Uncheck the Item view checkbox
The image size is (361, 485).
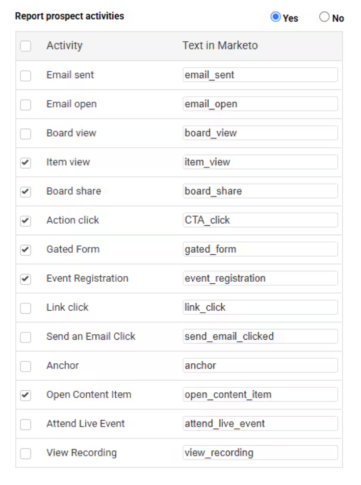(26, 162)
